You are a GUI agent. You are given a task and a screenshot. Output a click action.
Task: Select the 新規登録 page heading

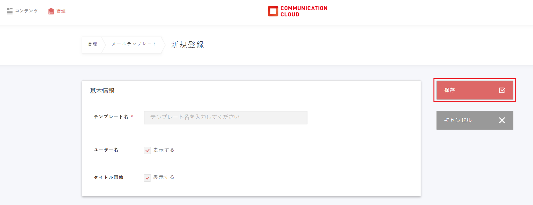(x=188, y=45)
